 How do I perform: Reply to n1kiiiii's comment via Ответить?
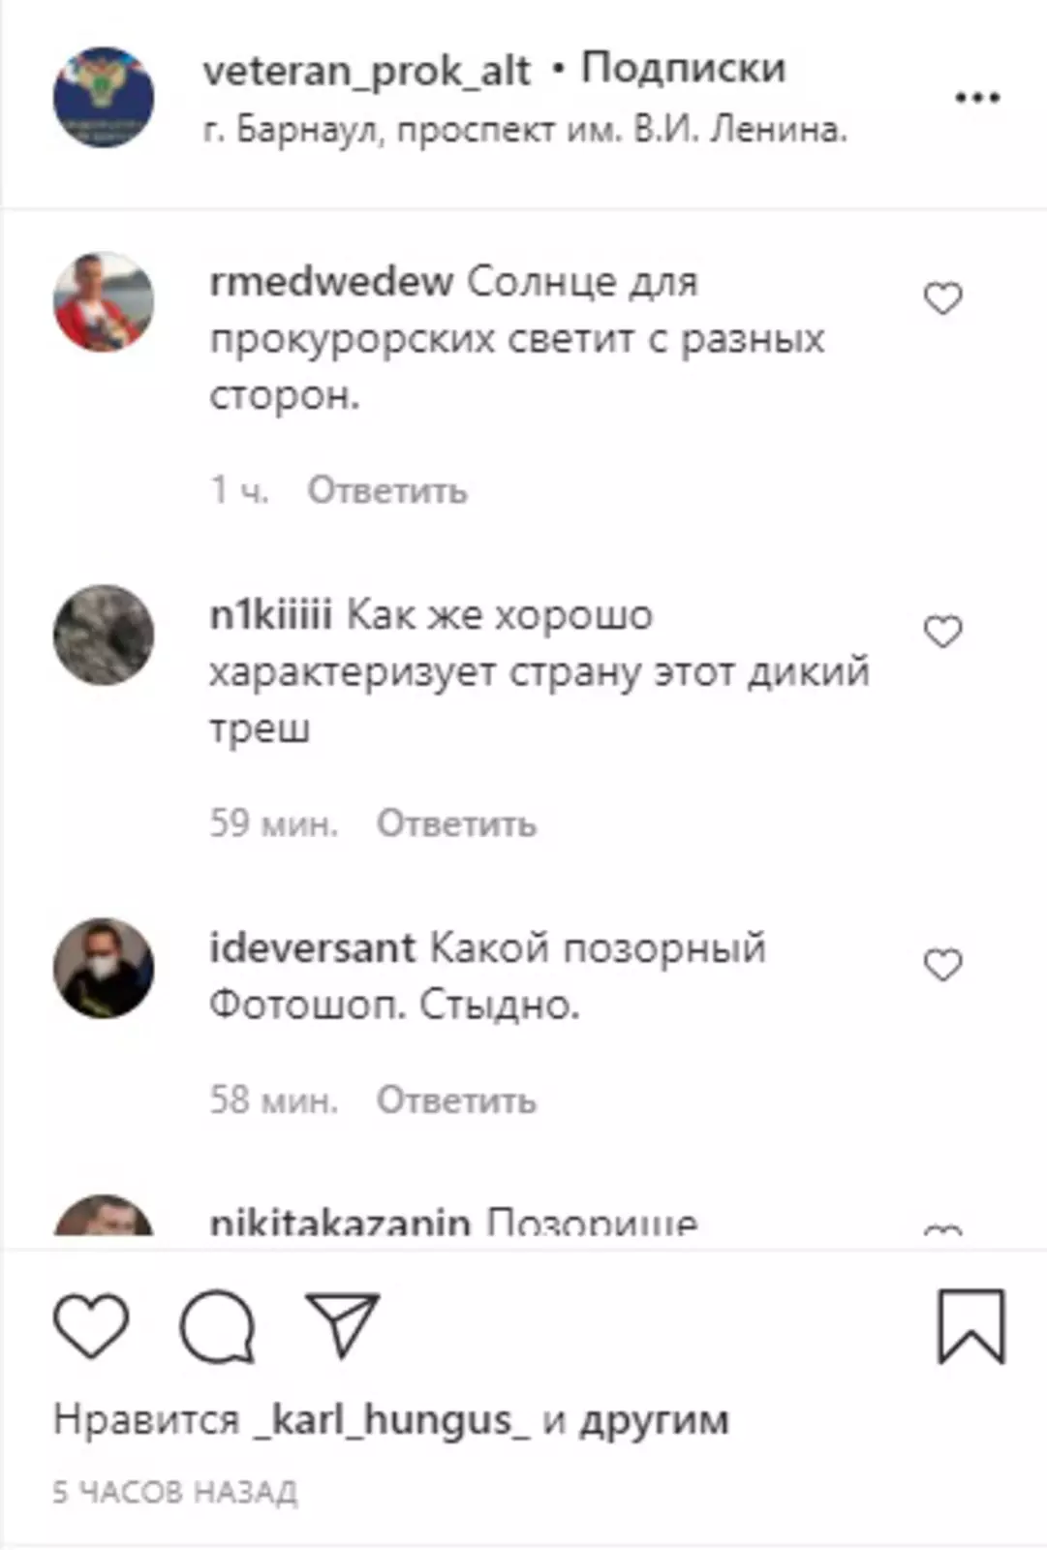(x=456, y=823)
